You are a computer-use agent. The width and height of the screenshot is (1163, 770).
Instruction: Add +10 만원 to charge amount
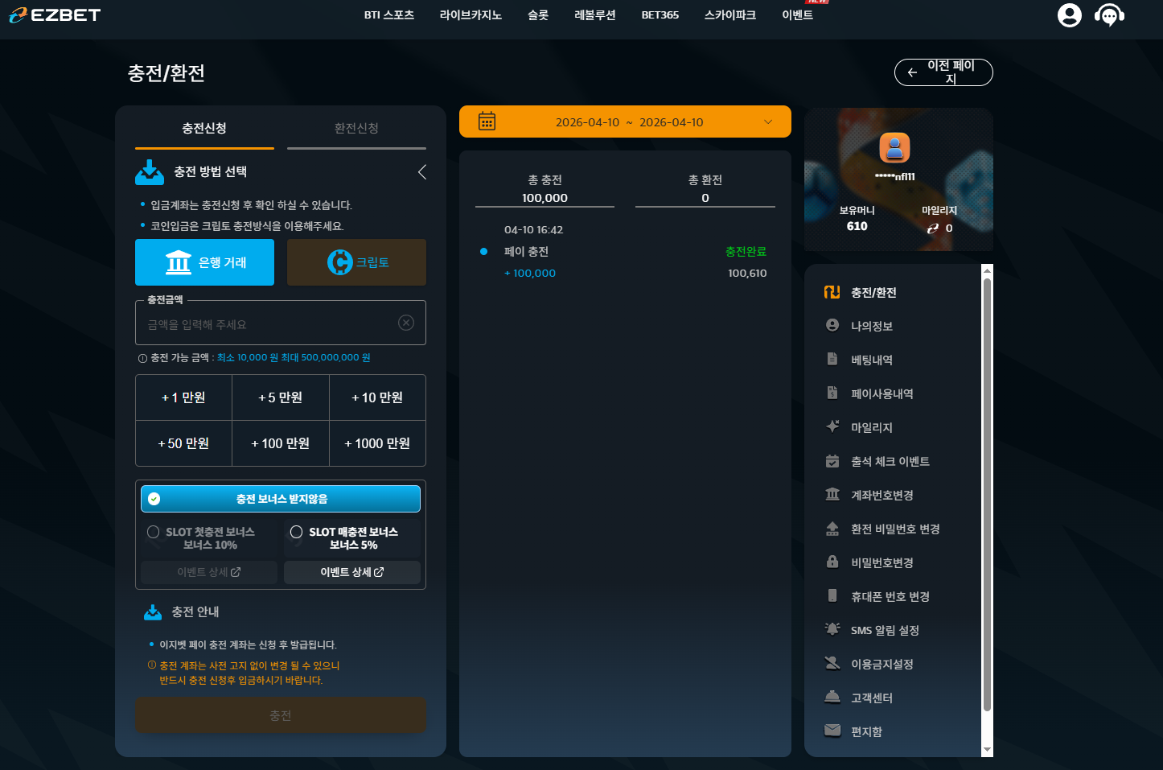pos(377,397)
